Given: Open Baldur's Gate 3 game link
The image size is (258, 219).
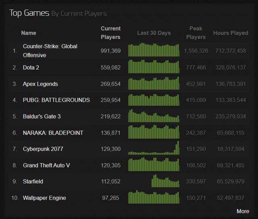Looking at the screenshot, I should (x=42, y=117).
